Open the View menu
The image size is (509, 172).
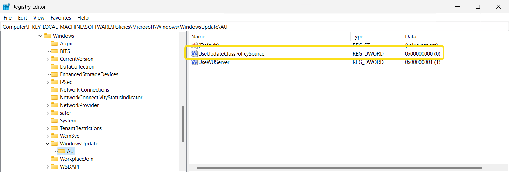(39, 17)
